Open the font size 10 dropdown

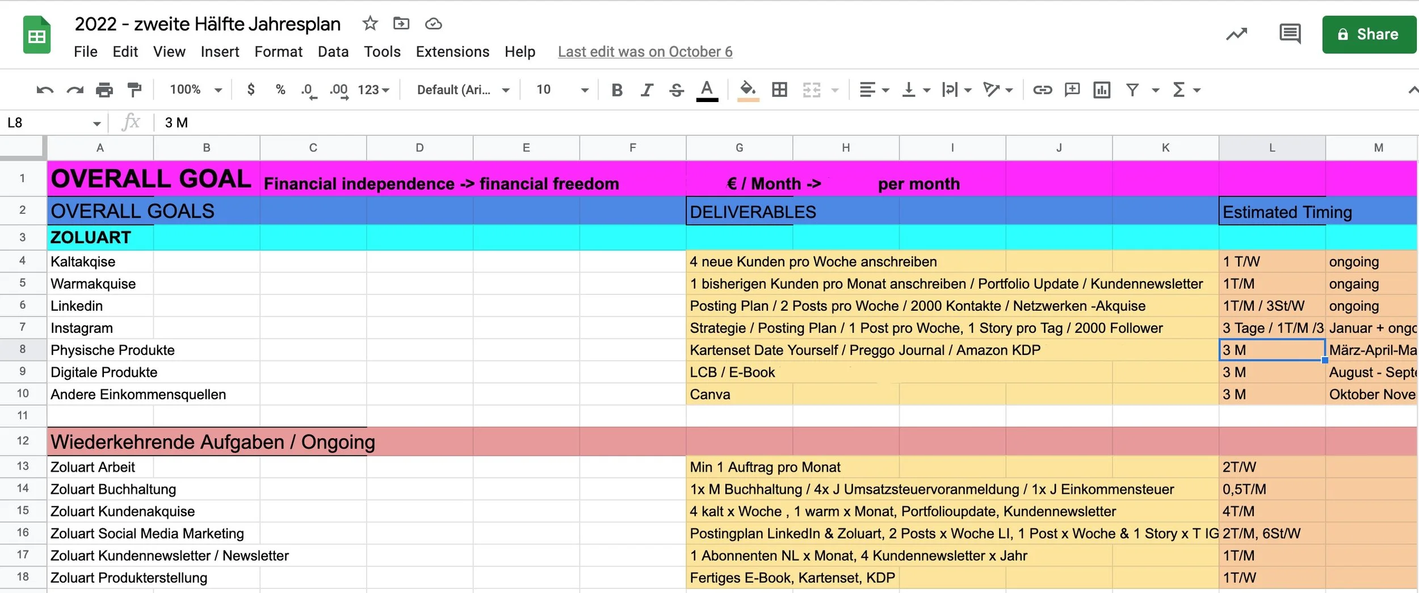(562, 90)
